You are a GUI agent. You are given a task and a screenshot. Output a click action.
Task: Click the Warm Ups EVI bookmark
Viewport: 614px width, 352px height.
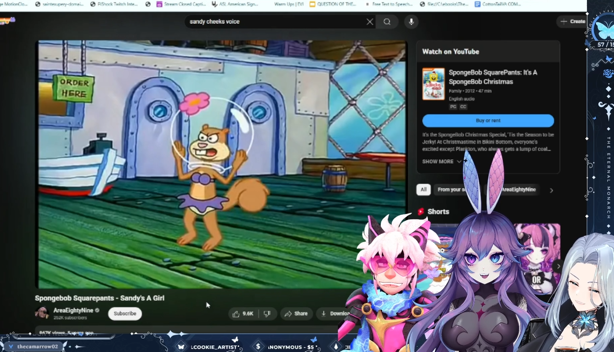[x=289, y=4]
